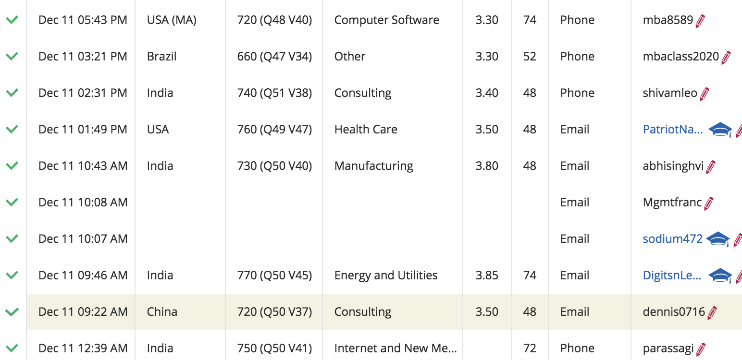Click the truncated Internet and New Me... industry text

pyautogui.click(x=395, y=348)
